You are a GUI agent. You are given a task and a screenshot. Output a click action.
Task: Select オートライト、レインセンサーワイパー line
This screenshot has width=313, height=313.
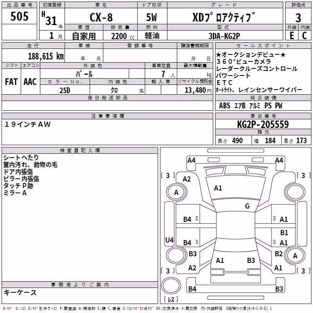tap(259, 90)
